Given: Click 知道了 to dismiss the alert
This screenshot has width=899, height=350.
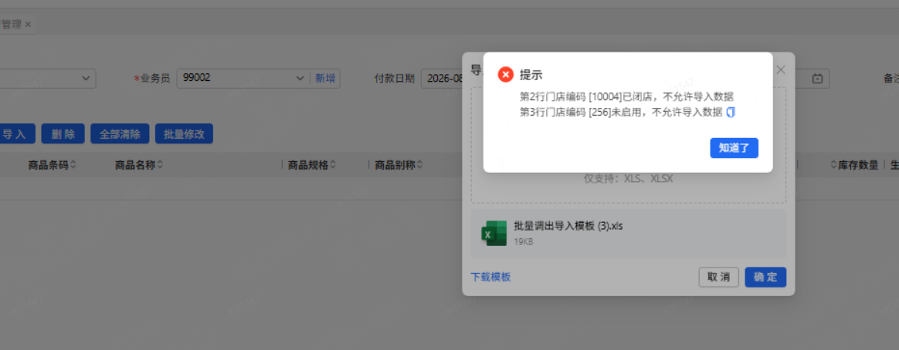Looking at the screenshot, I should [734, 147].
